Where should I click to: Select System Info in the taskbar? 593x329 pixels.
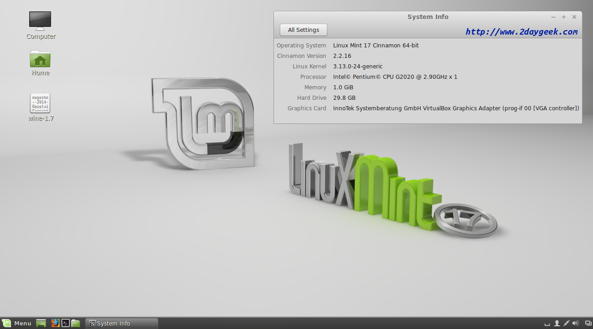pyautogui.click(x=121, y=323)
